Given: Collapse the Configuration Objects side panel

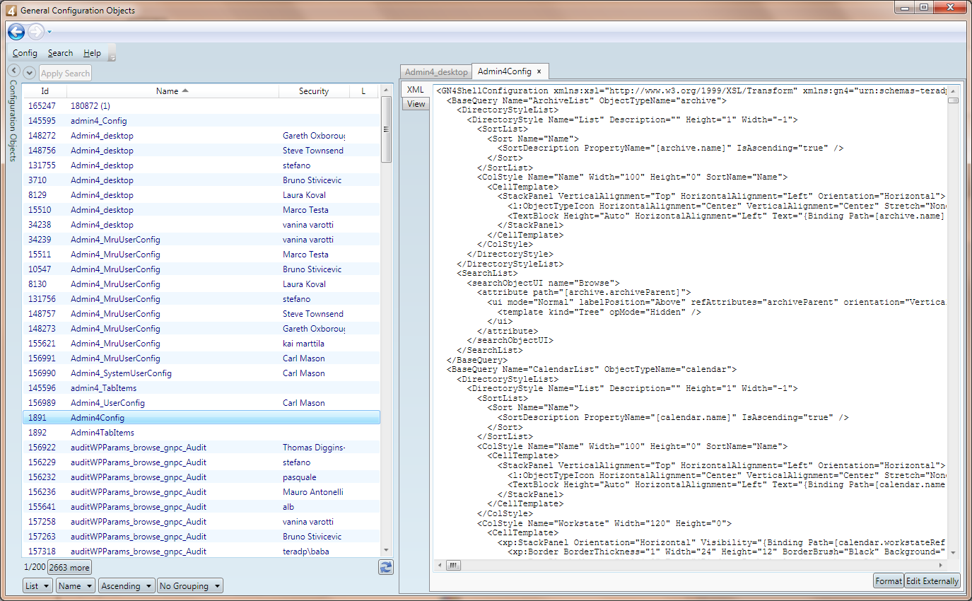Looking at the screenshot, I should click(13, 70).
